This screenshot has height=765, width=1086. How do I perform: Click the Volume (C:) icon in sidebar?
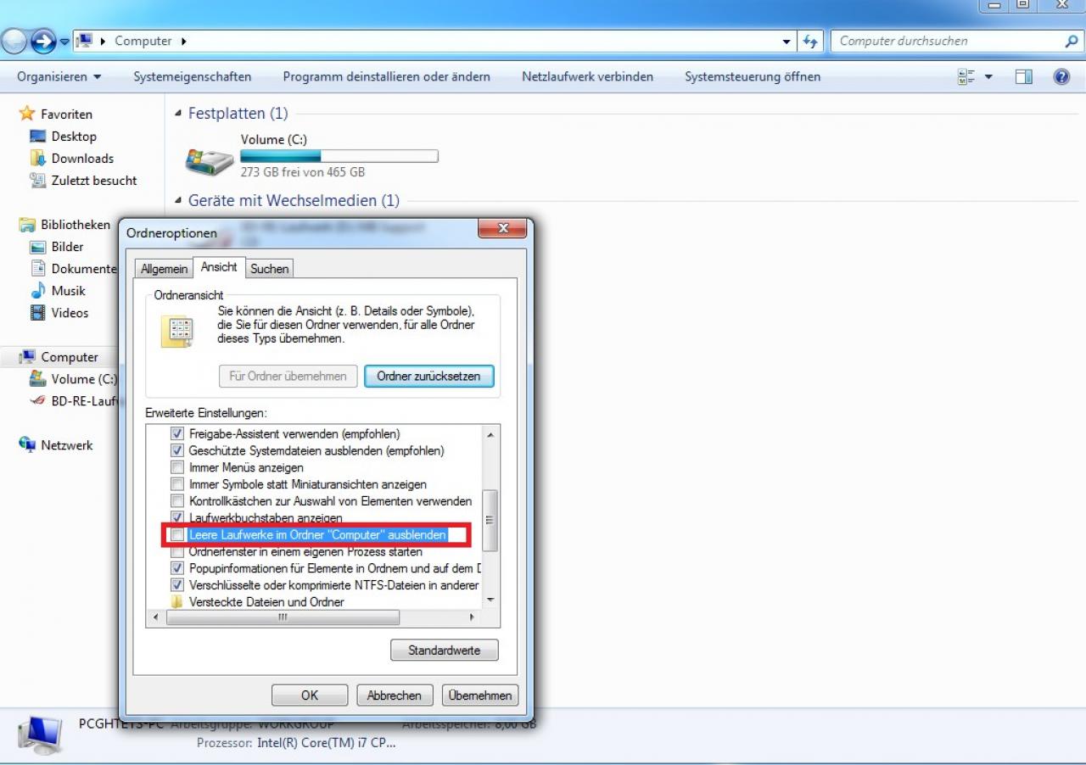point(37,378)
